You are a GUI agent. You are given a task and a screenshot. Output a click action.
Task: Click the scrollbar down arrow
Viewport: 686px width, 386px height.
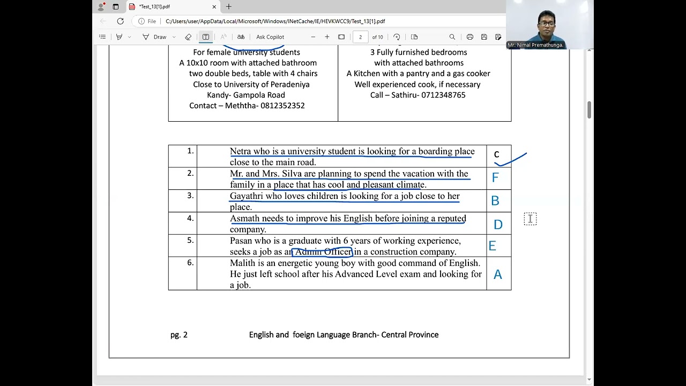pyautogui.click(x=590, y=380)
